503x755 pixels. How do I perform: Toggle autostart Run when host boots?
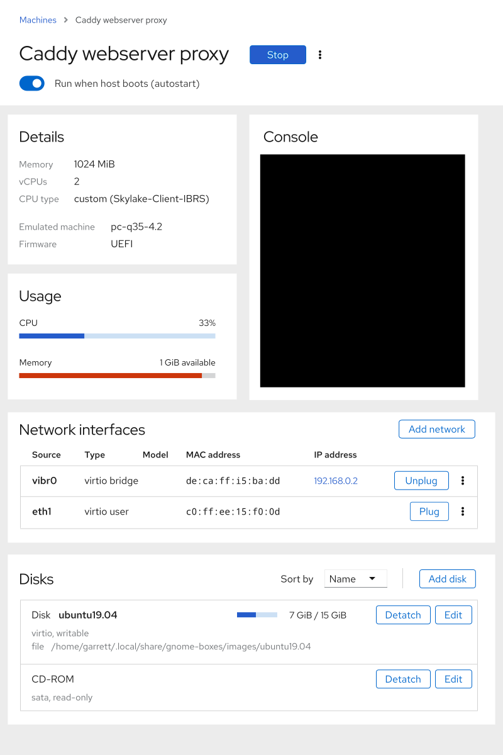pos(31,83)
